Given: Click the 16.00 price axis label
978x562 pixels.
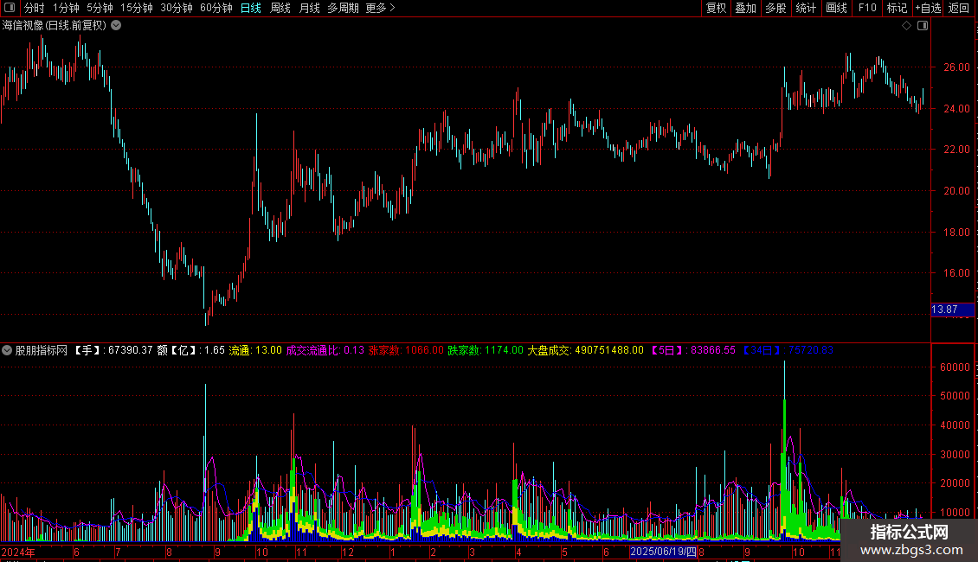Looking at the screenshot, I should point(956,273).
